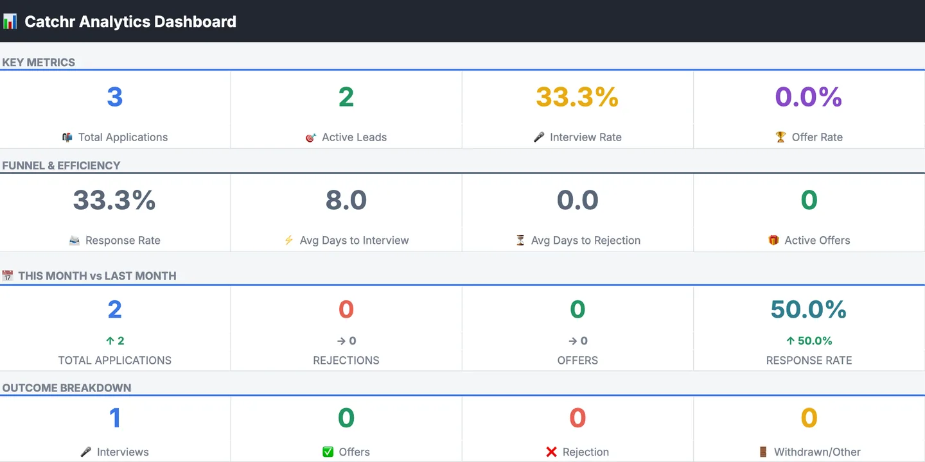
Task: Click the lightning icon by Avg Days to Interview
Action: [x=289, y=241]
